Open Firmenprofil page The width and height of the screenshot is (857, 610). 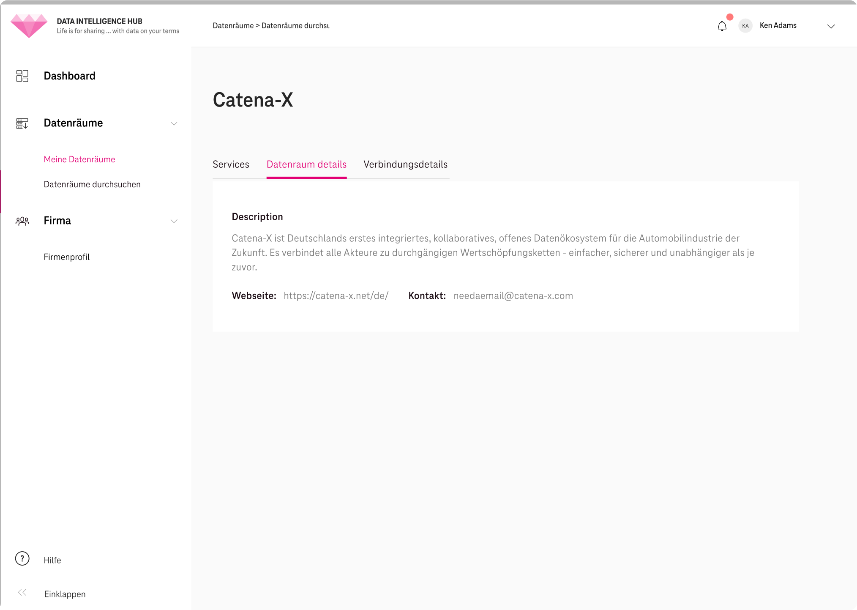coord(67,257)
